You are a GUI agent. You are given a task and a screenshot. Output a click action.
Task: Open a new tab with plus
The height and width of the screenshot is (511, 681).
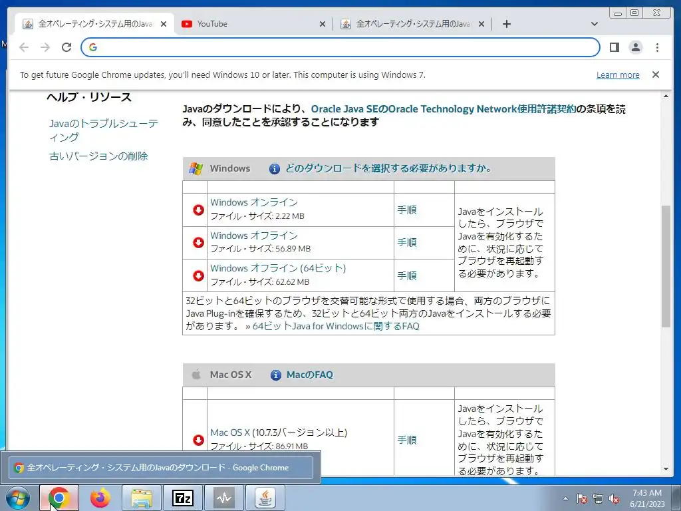click(506, 24)
